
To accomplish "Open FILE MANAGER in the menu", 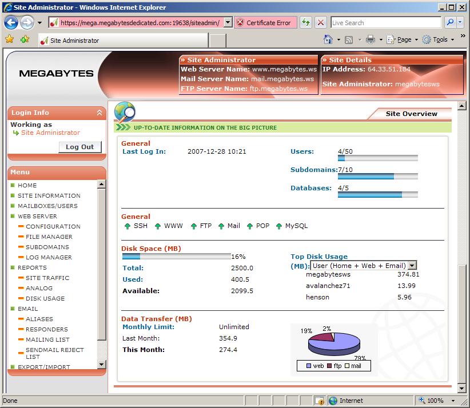I will point(49,237).
